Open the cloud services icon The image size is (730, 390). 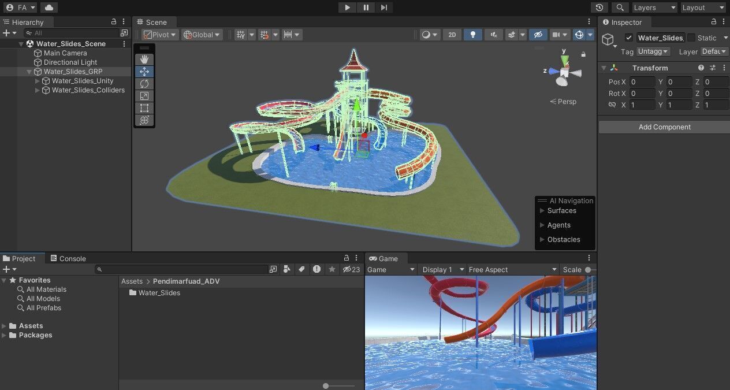(49, 8)
